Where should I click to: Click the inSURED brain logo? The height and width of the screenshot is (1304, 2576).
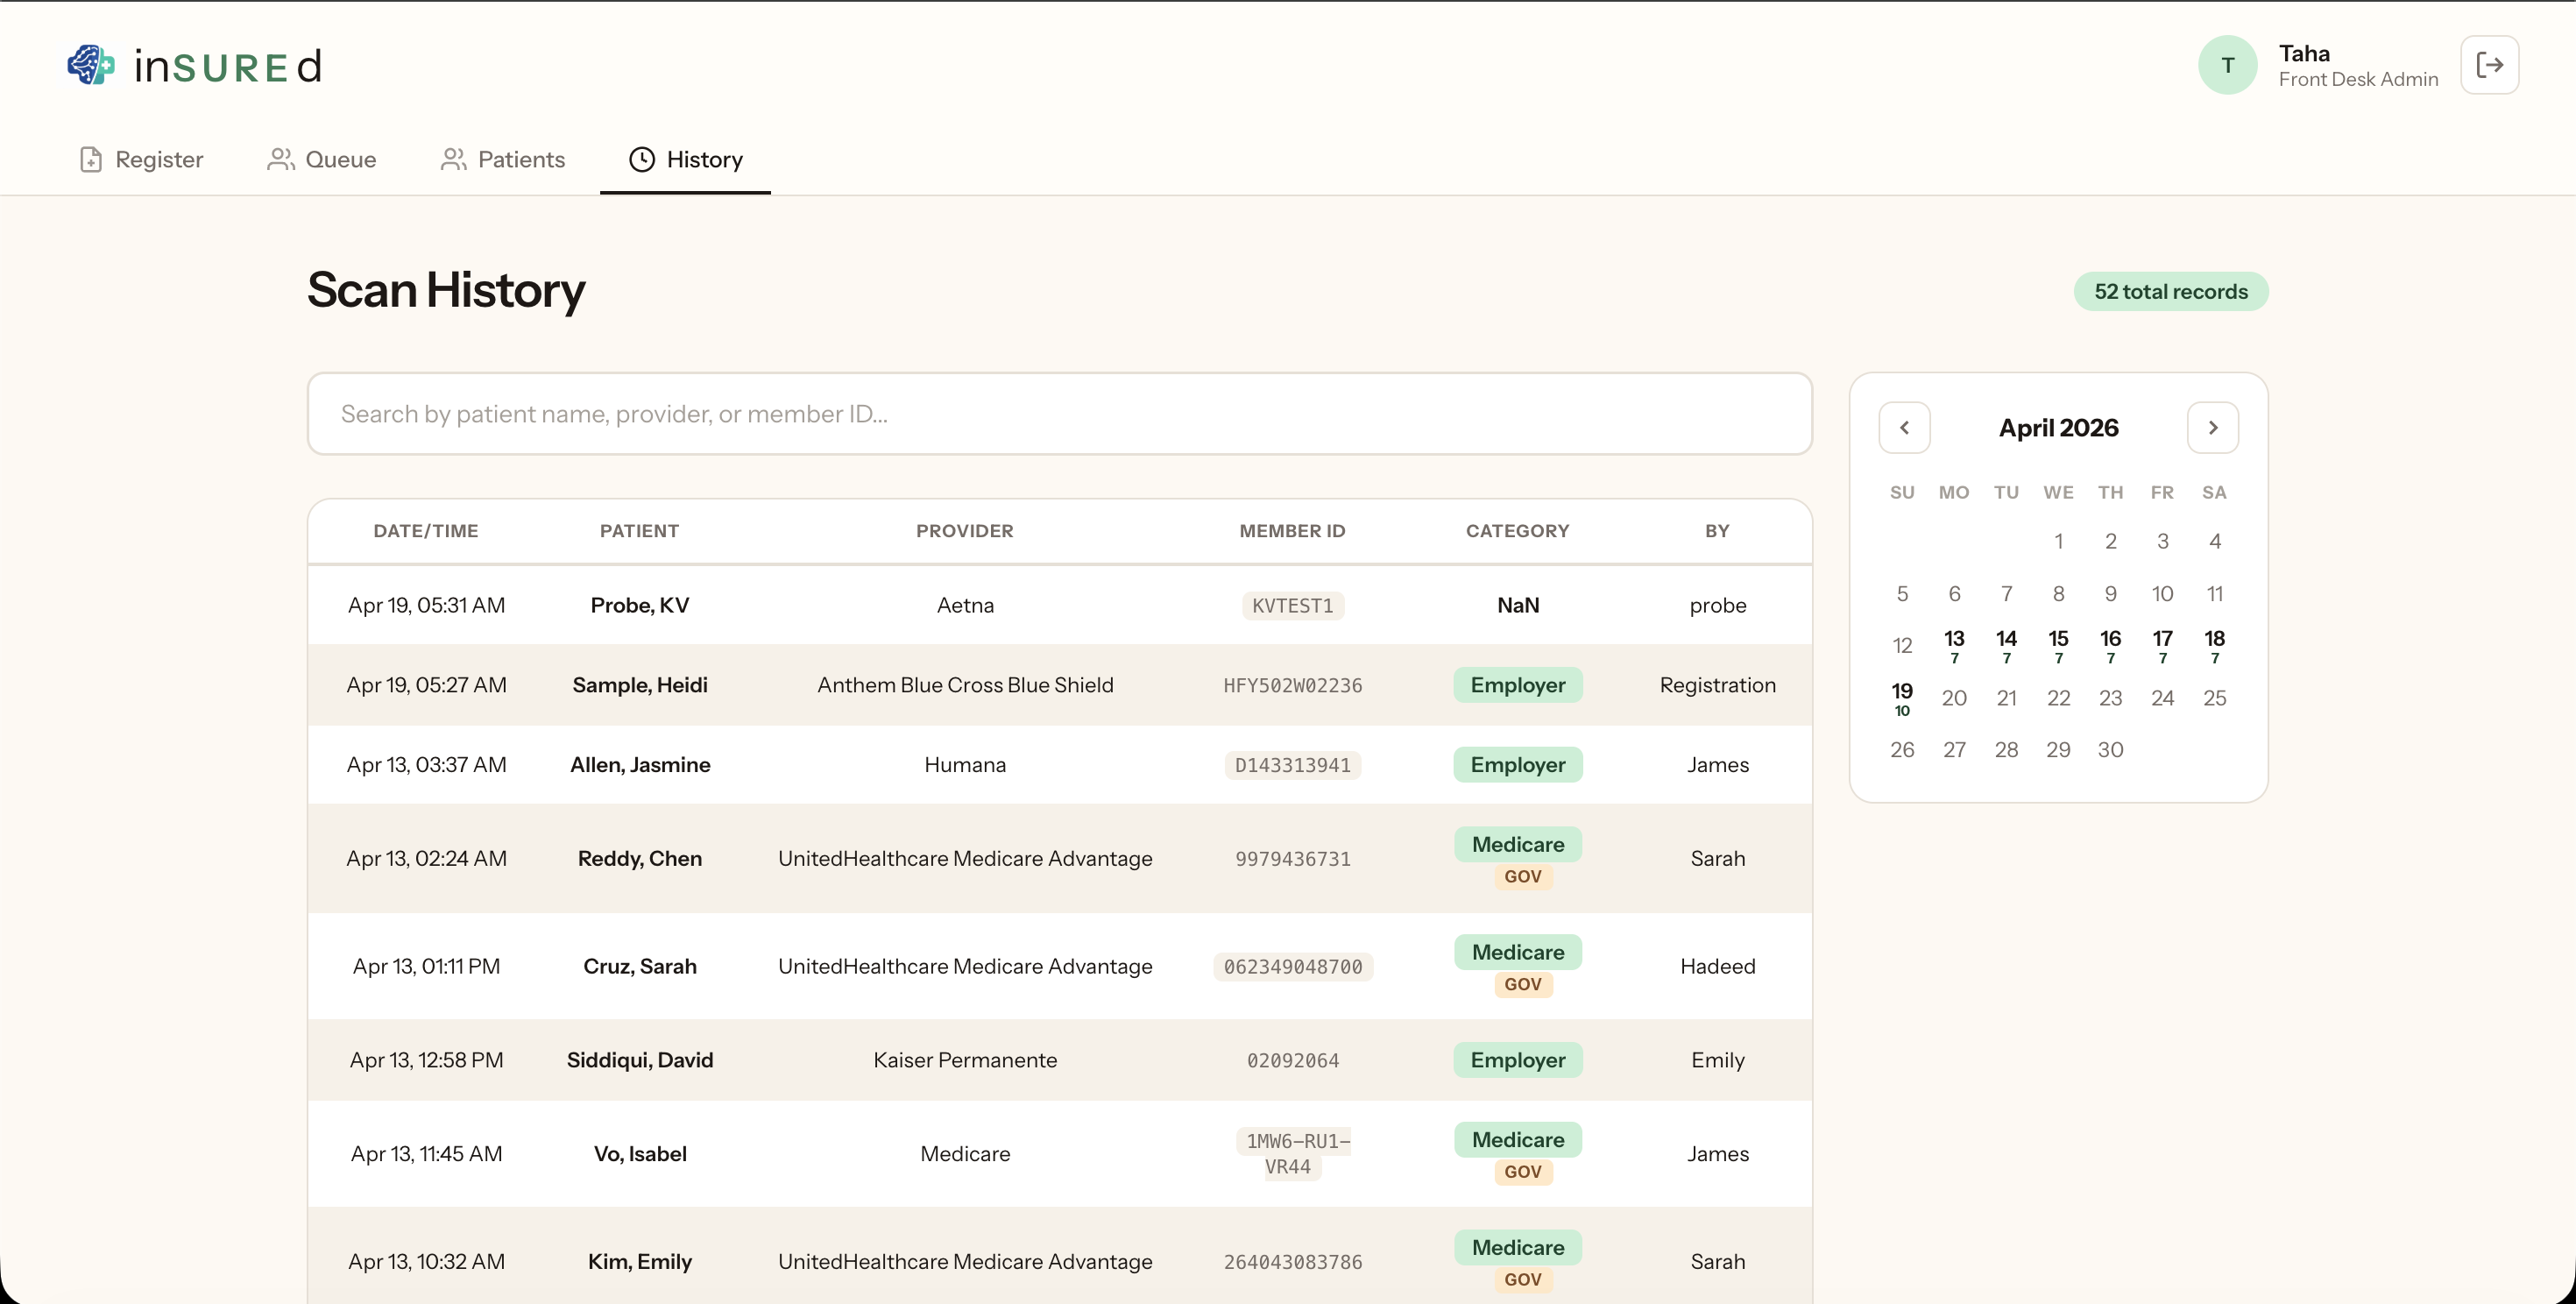click(x=91, y=65)
